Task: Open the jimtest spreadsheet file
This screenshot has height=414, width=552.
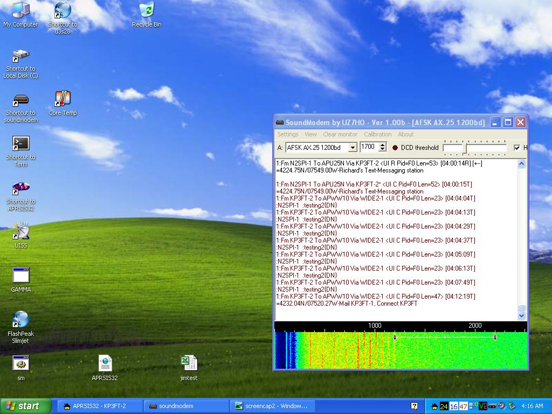Action: [189, 363]
